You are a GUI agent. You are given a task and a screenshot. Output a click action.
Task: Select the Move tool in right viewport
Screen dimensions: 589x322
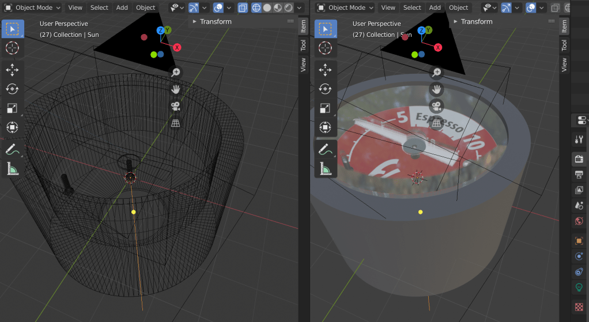325,70
